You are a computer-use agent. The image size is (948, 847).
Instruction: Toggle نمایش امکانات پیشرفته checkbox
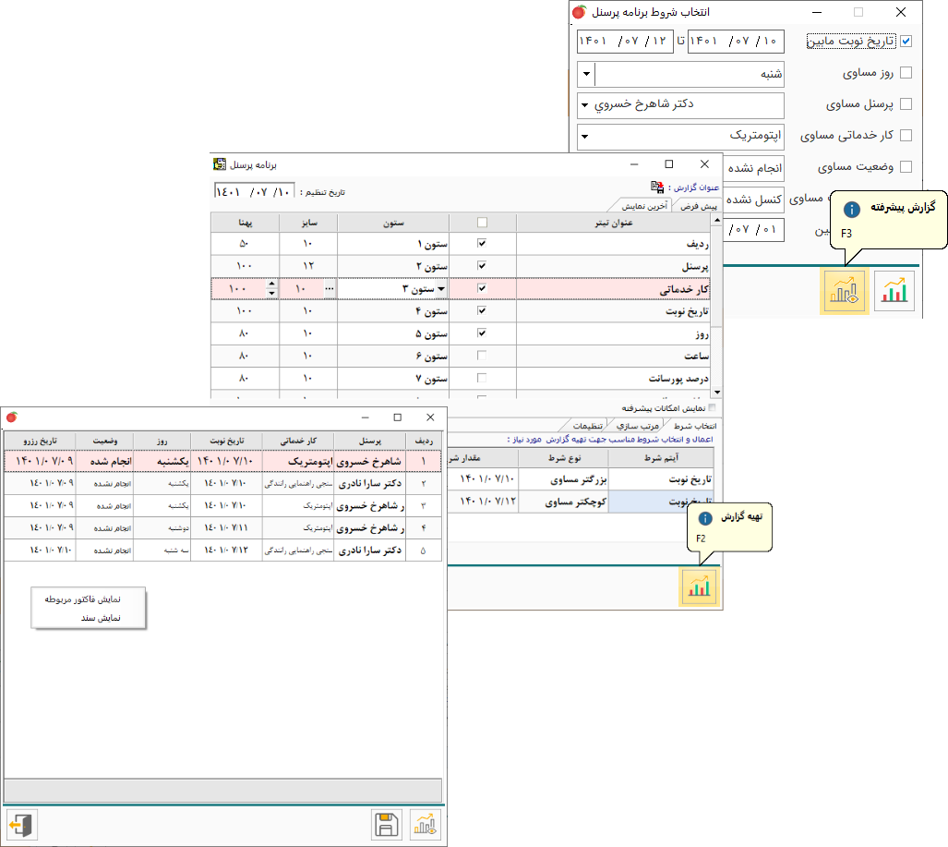[x=711, y=407]
